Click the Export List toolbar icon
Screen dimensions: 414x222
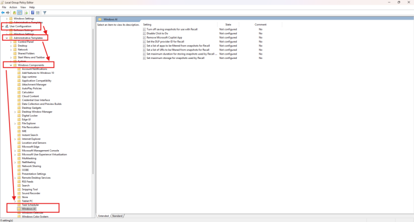coord(26,12)
